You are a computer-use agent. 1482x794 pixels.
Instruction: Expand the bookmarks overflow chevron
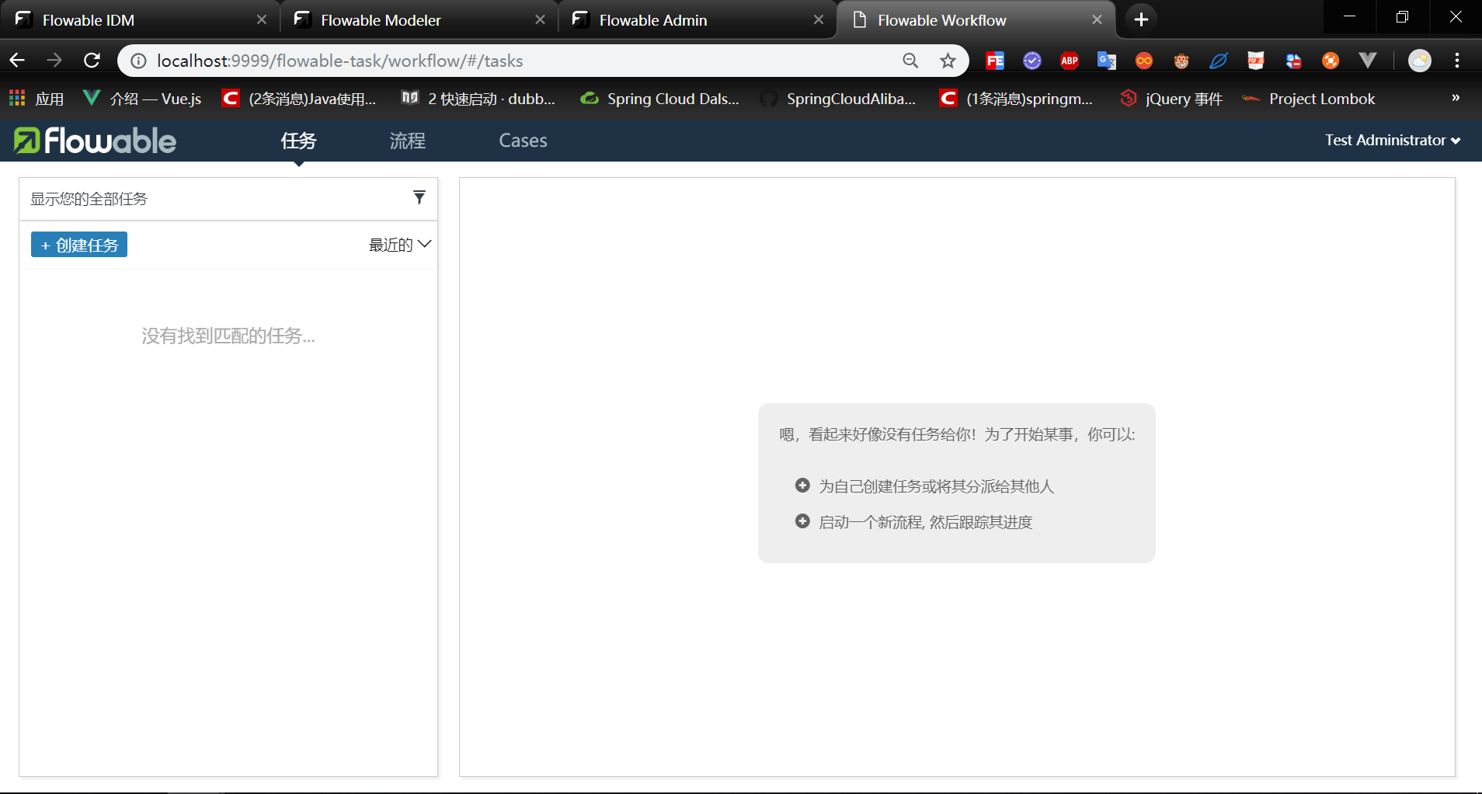[1454, 98]
